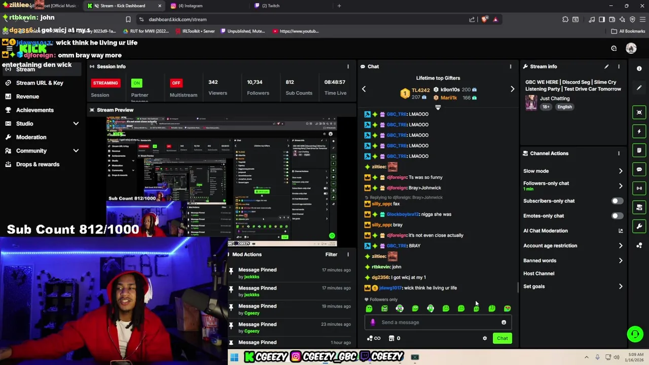Viewport: 649px width, 365px height.
Task: Open chat settings gear icon
Action: point(485,338)
